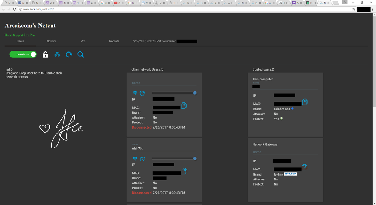
Task: Click the unlocked padlock icon
Action: pos(45,55)
